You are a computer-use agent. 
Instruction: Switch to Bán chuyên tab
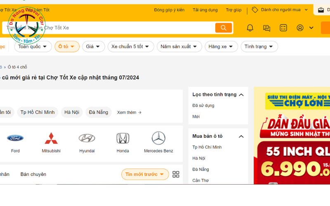click(33, 174)
